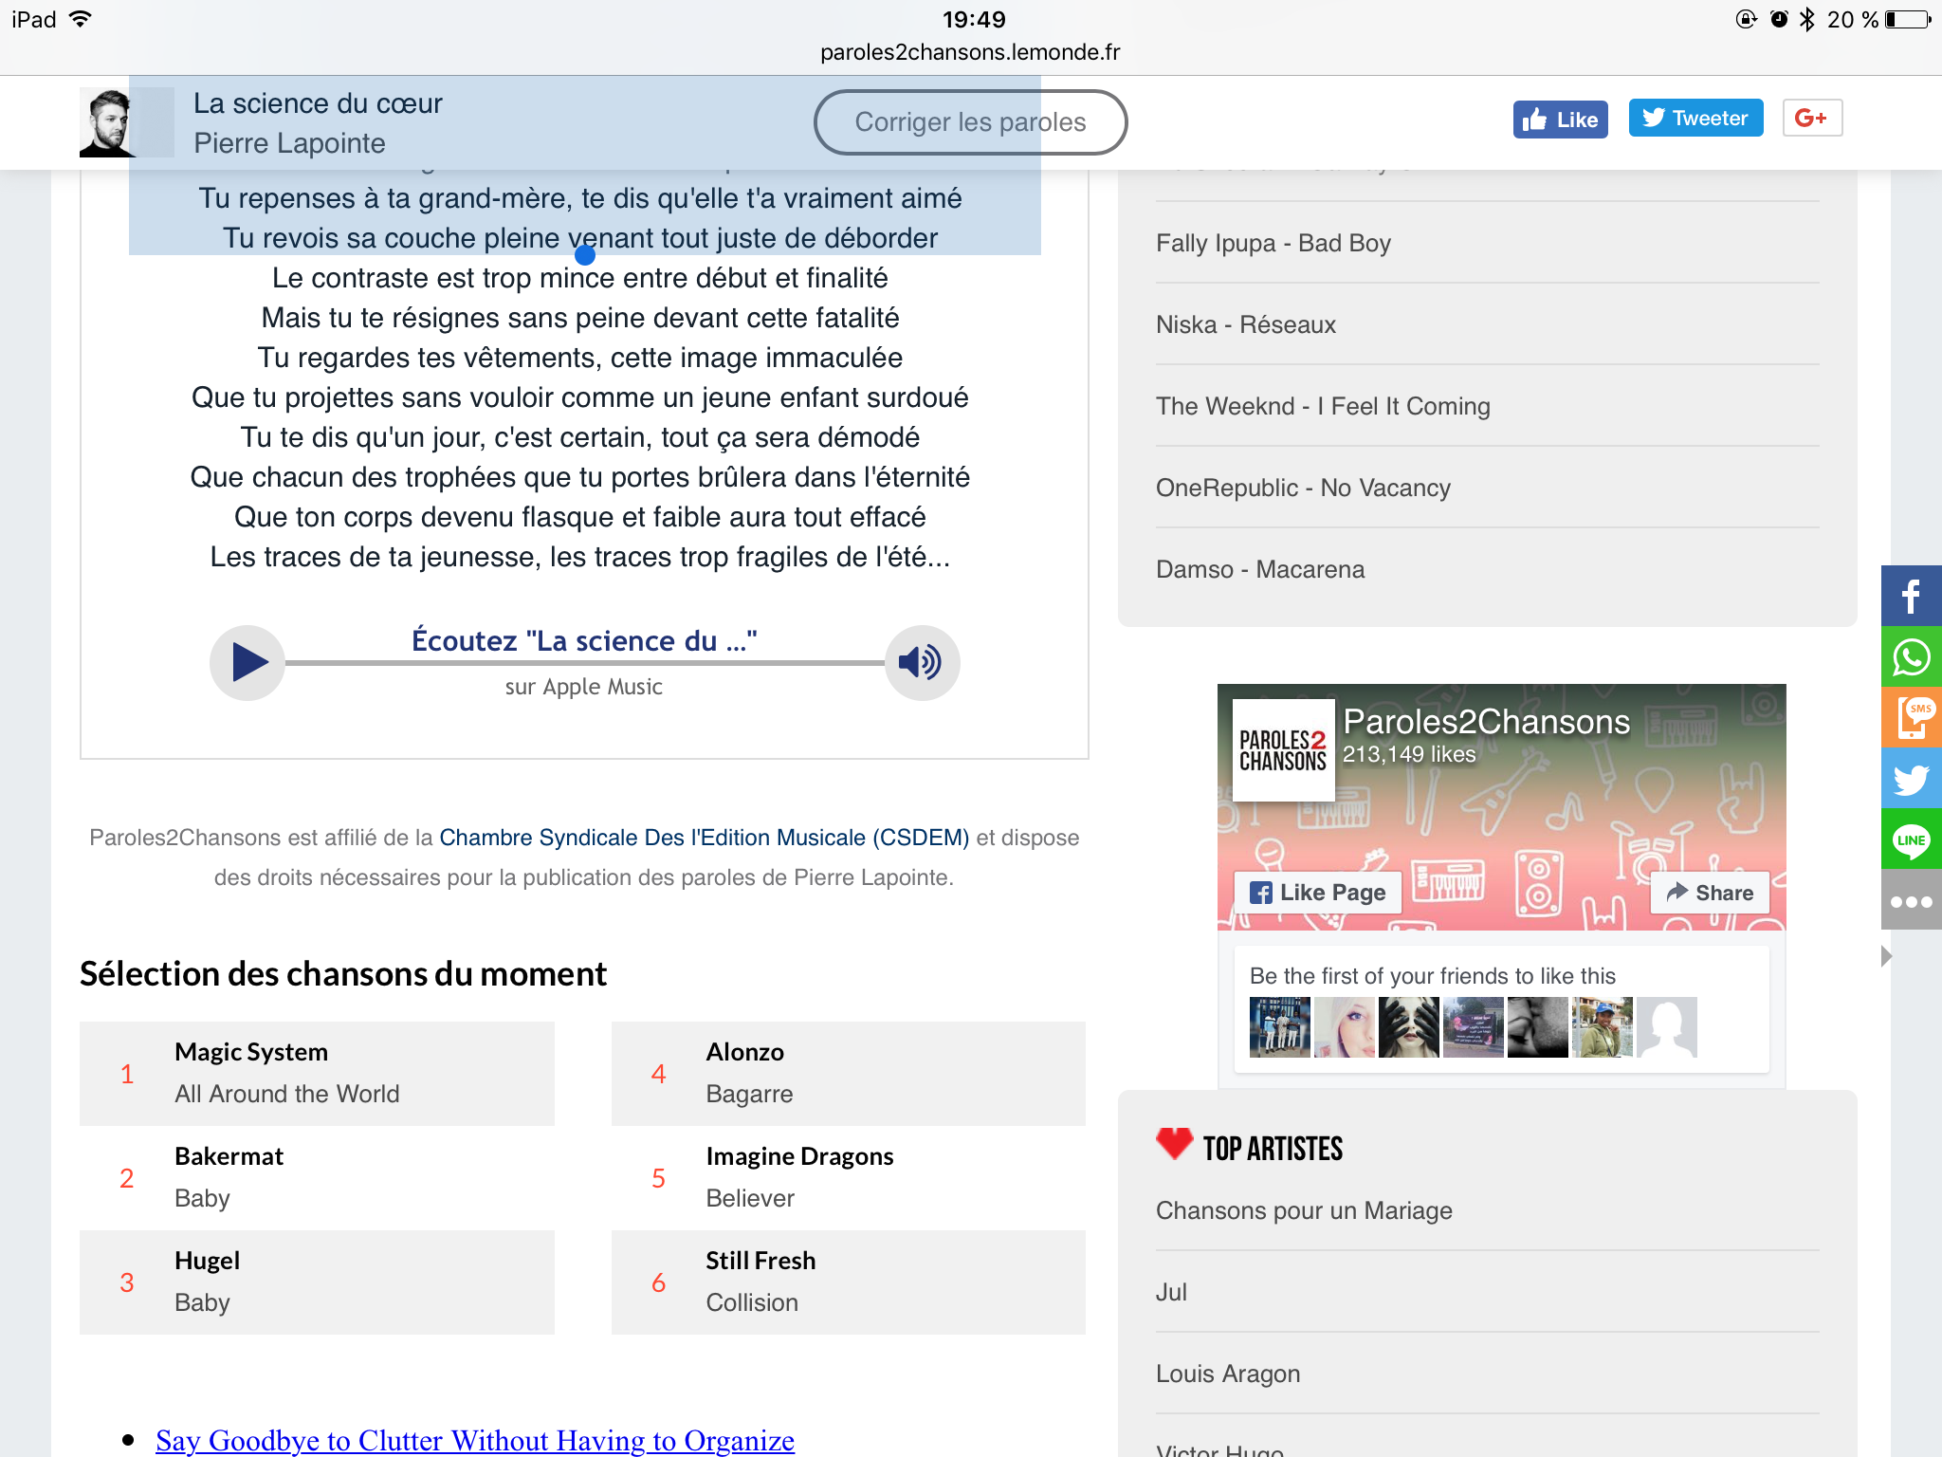Click the Facebook Like button in header
This screenshot has width=1942, height=1457.
1560,119
